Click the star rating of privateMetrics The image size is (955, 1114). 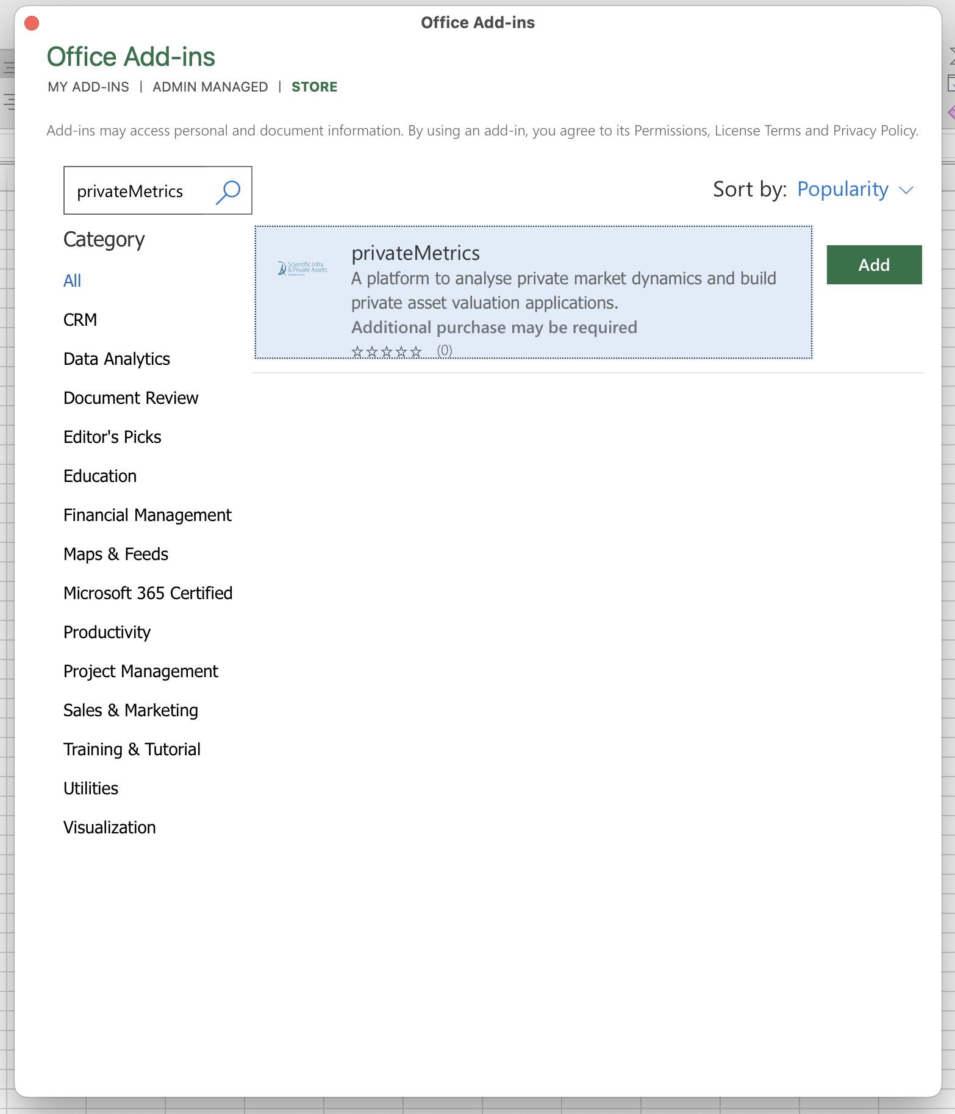(x=387, y=351)
